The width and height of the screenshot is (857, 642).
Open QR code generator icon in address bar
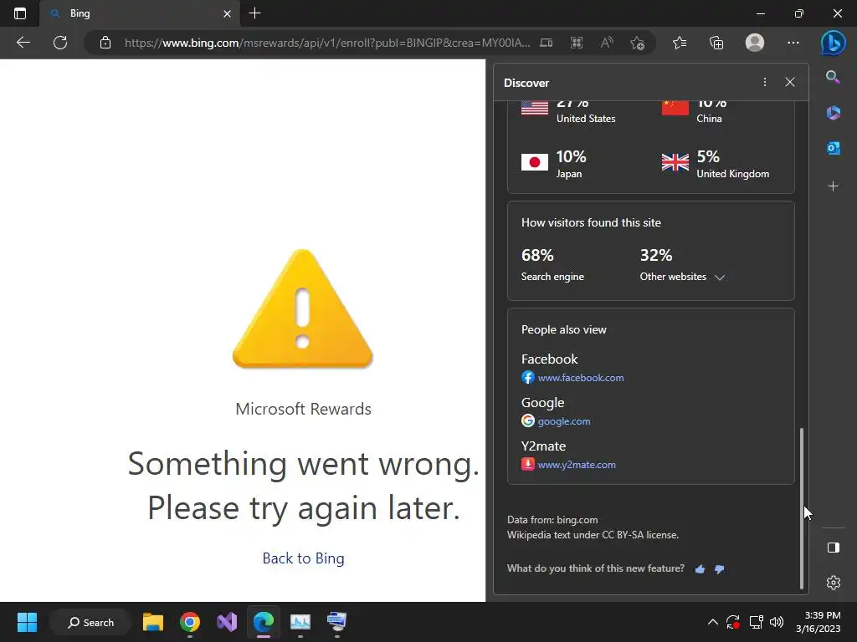(576, 43)
